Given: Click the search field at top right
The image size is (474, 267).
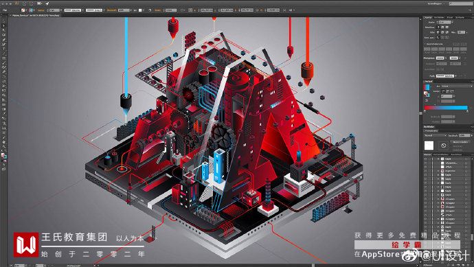Looking at the screenshot, I should point(462,3).
